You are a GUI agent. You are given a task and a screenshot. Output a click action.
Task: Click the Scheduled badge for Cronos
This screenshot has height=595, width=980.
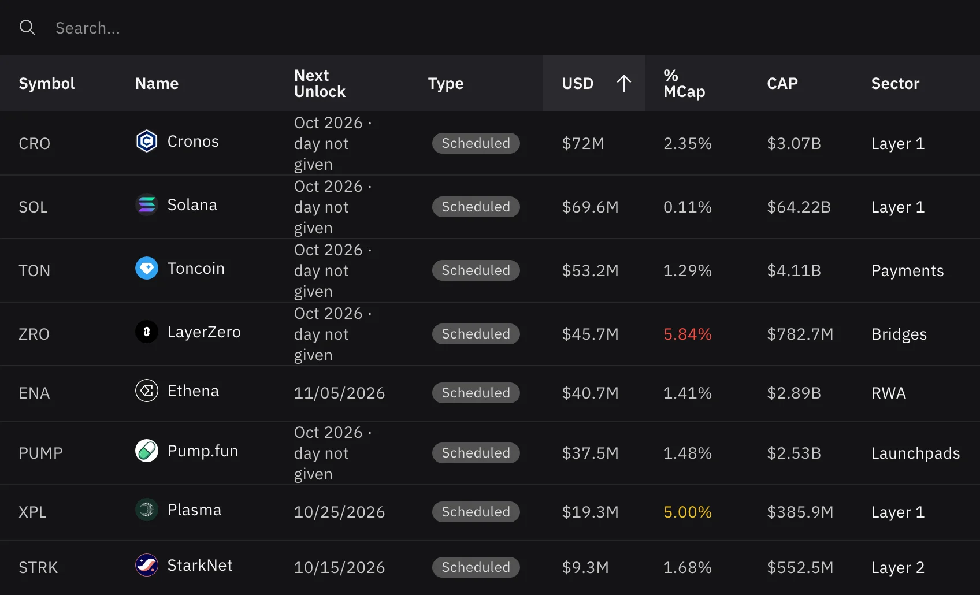coord(476,143)
